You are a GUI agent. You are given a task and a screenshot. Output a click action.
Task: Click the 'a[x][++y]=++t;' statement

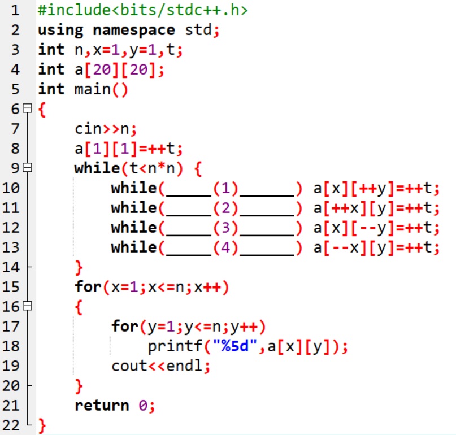pyautogui.click(x=376, y=189)
